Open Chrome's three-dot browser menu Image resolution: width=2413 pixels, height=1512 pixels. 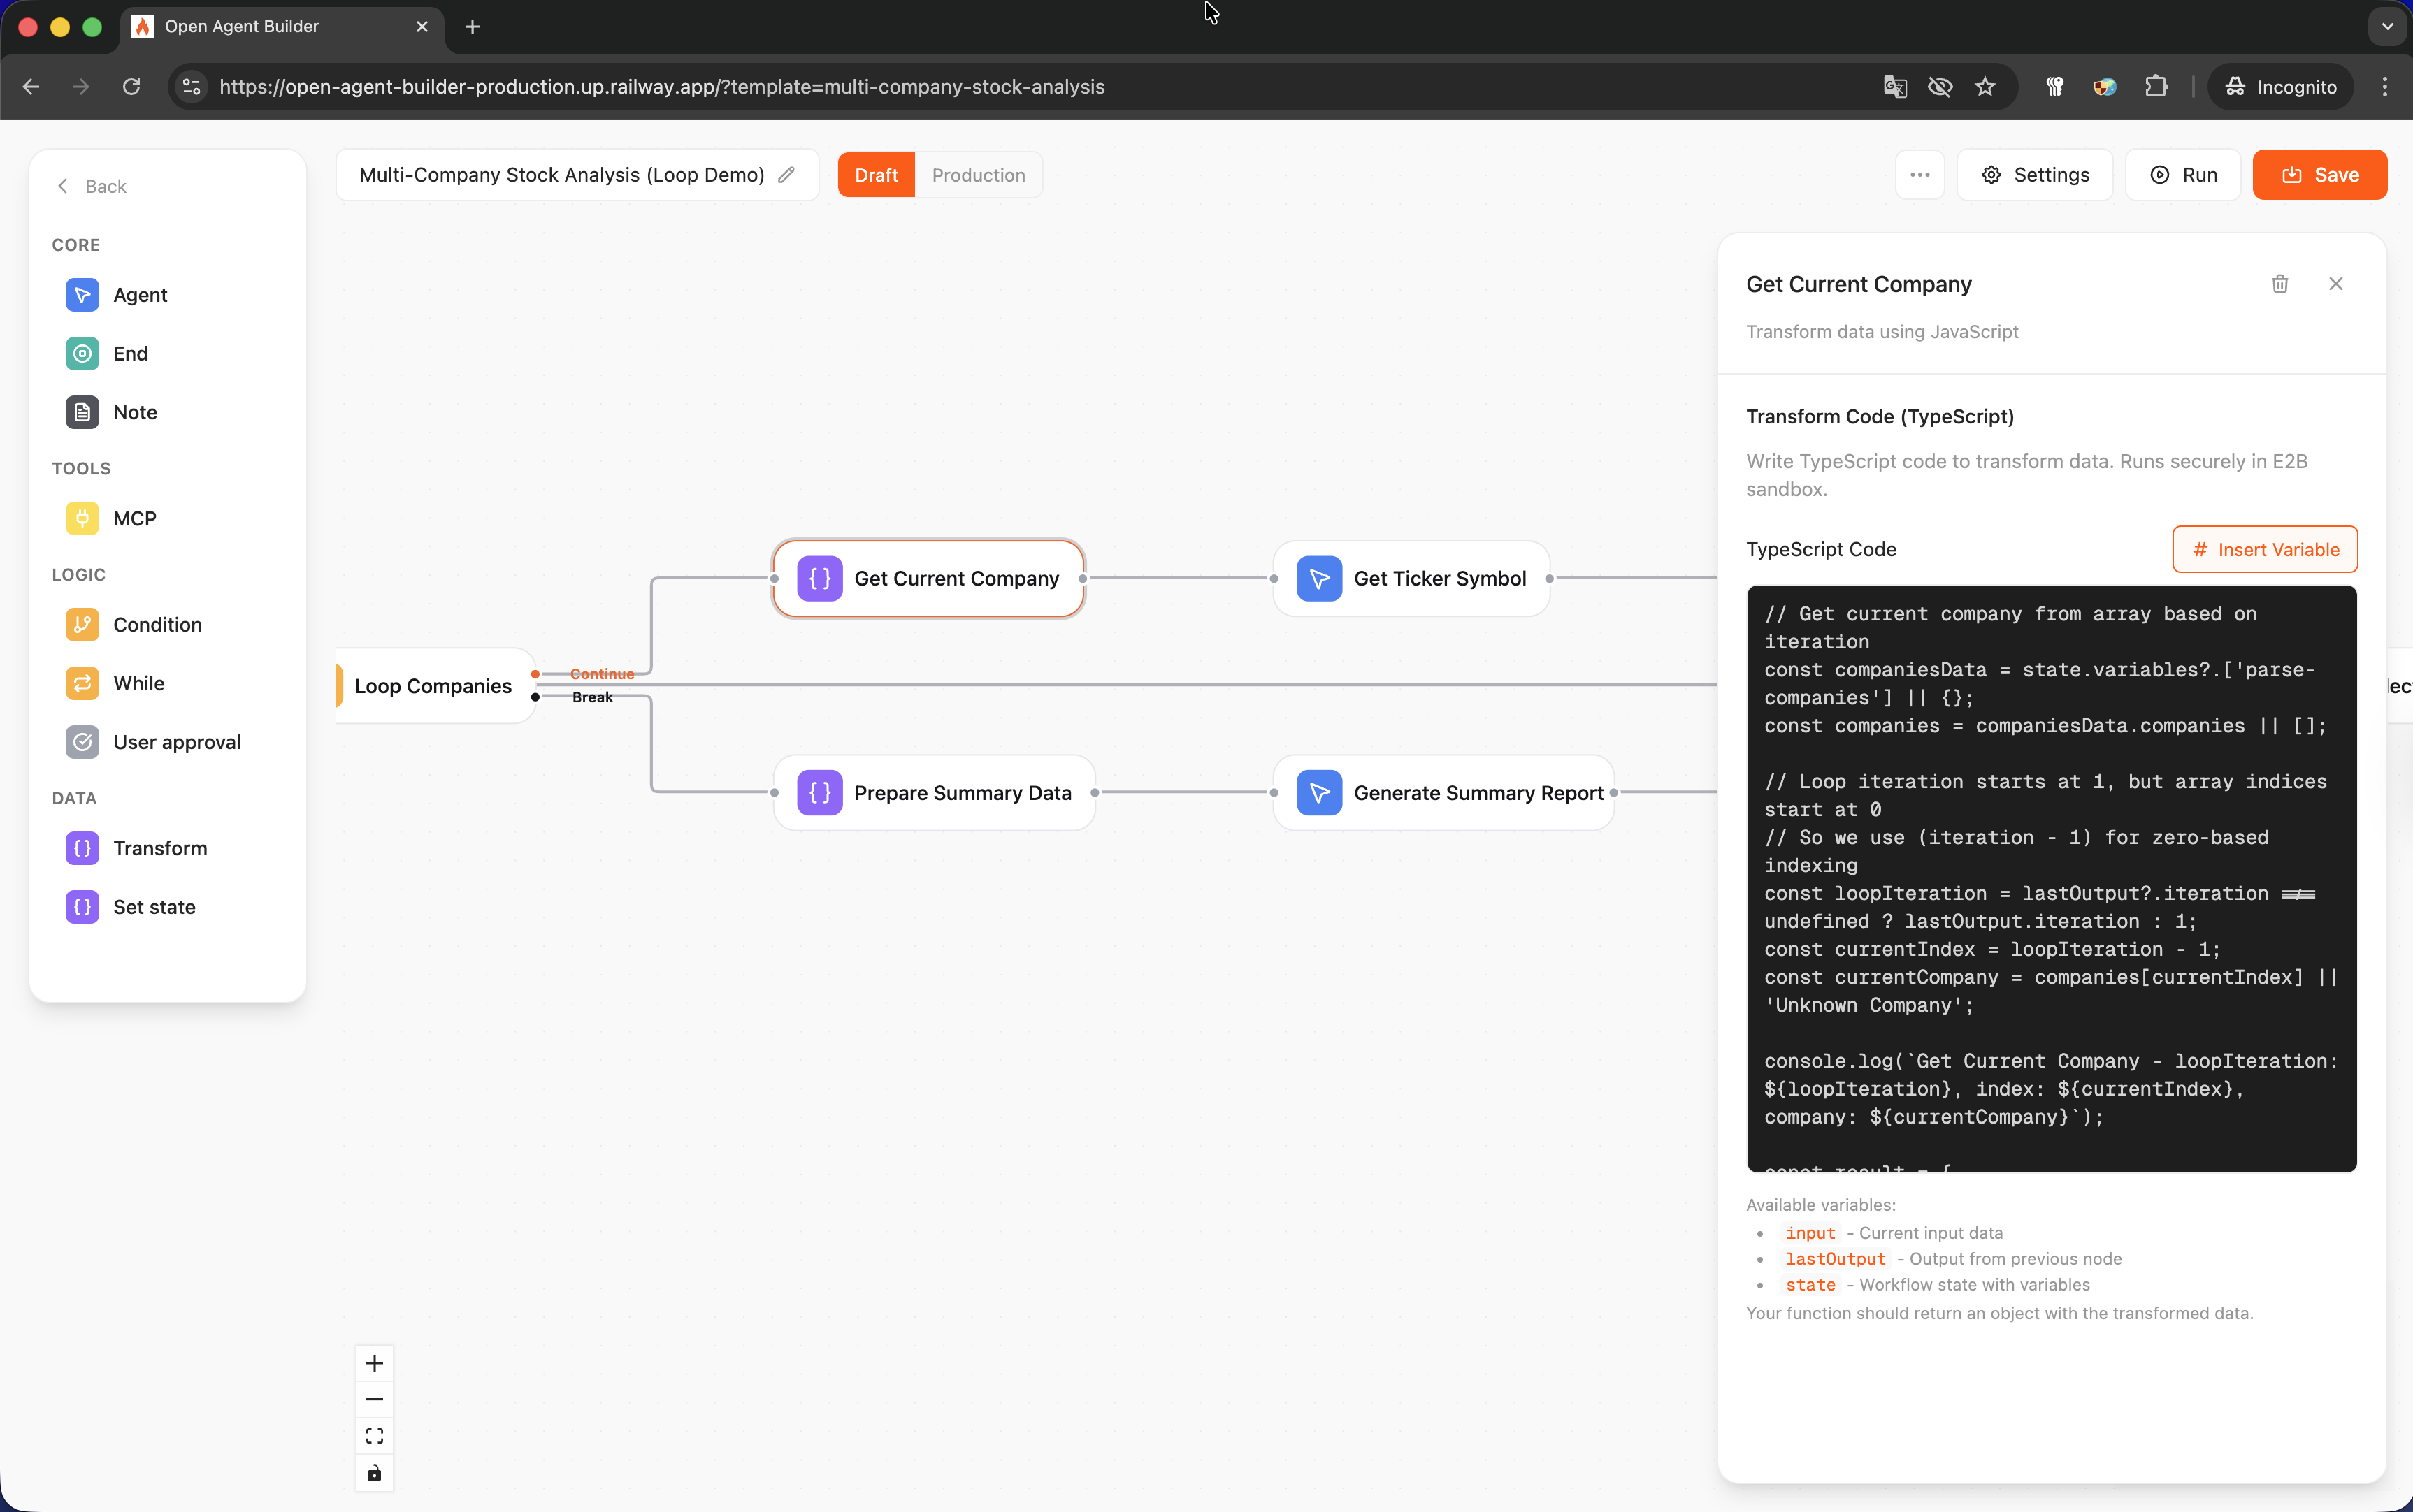click(2384, 87)
